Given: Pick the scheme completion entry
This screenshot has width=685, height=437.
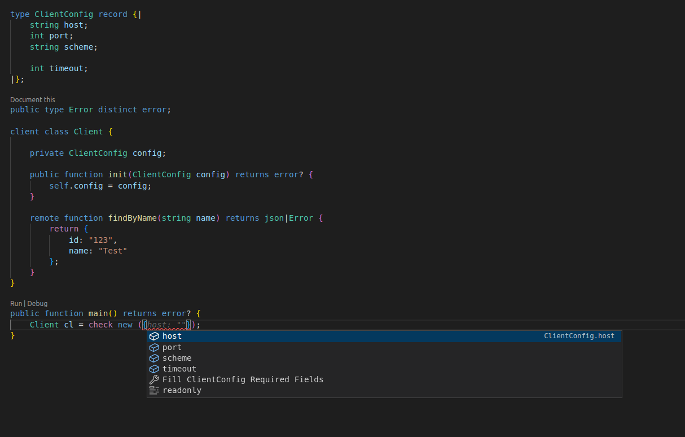Looking at the screenshot, I should 384,358.
